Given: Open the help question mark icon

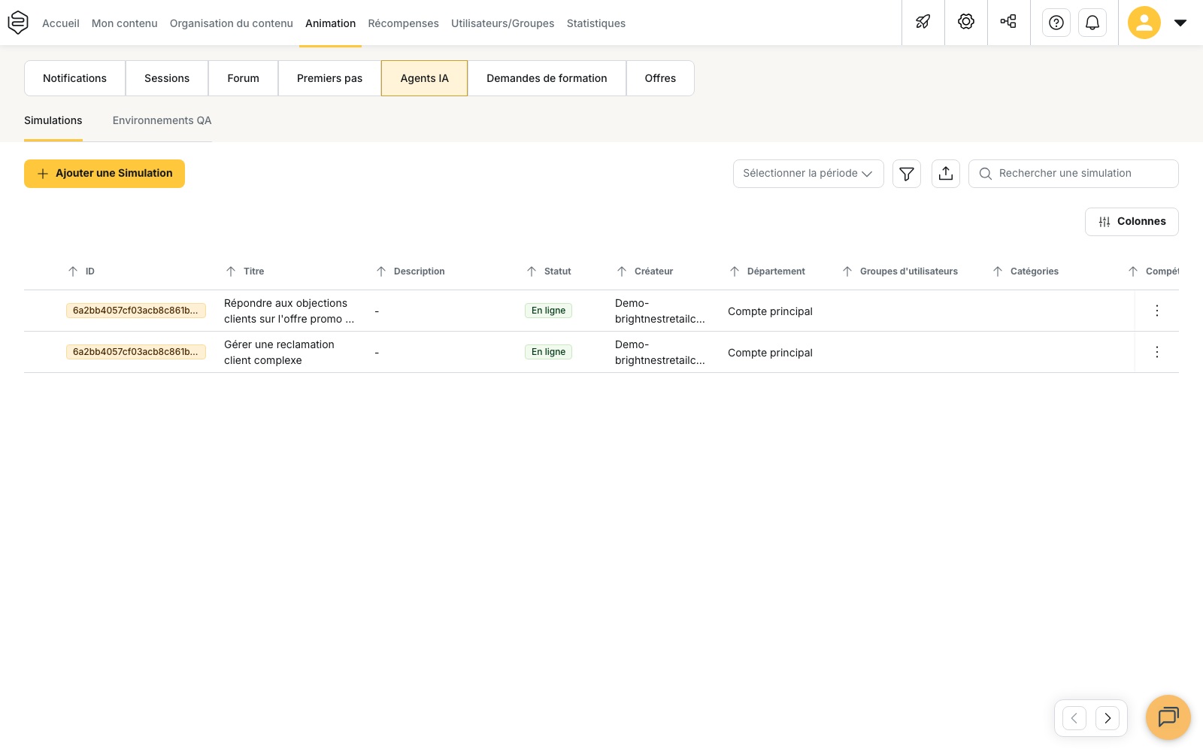Looking at the screenshot, I should click(1056, 23).
